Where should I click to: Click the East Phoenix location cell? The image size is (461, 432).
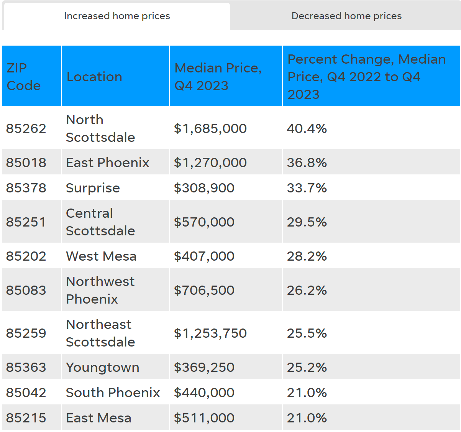tap(108, 163)
